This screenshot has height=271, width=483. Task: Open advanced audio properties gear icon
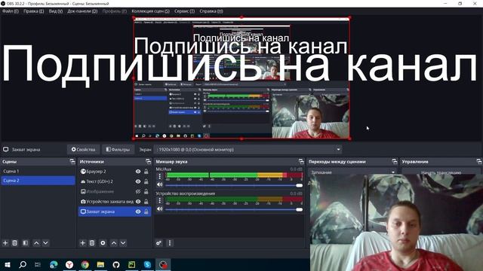point(158,243)
